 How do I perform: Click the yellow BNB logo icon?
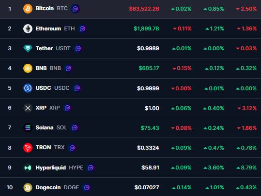pos(28,68)
